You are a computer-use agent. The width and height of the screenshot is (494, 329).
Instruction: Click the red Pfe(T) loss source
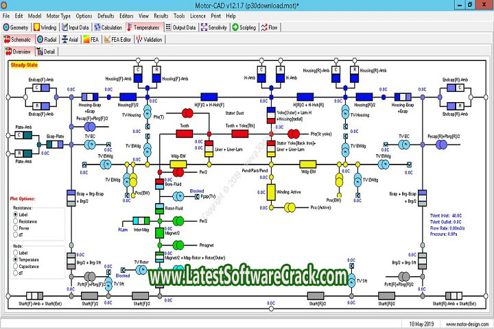coord(186,113)
